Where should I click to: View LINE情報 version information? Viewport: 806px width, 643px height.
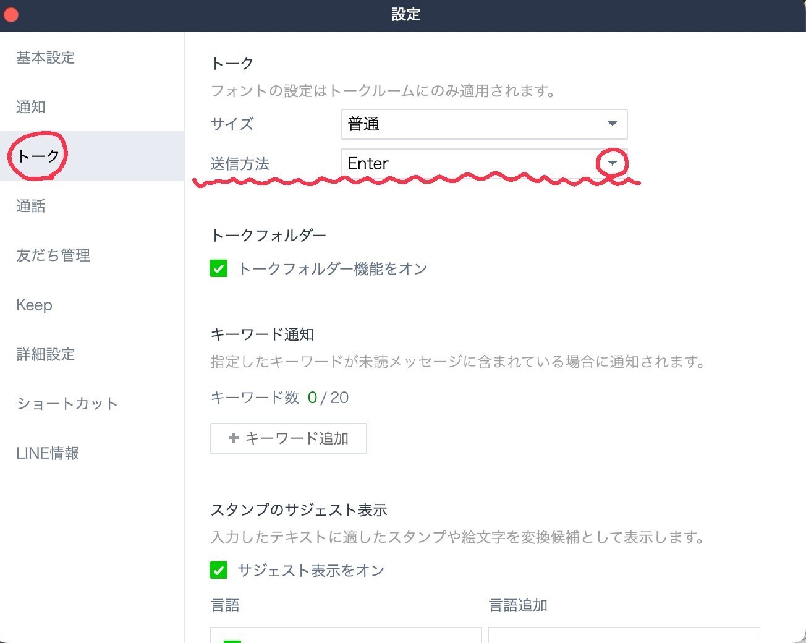[48, 453]
